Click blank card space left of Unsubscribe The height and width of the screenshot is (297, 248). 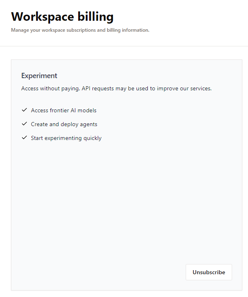pos(102,272)
